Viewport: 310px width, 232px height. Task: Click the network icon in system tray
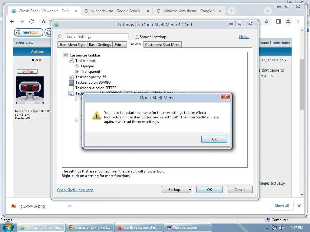pos(274,228)
